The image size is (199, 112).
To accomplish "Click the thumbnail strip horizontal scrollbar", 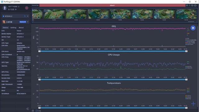I will coord(191,22).
